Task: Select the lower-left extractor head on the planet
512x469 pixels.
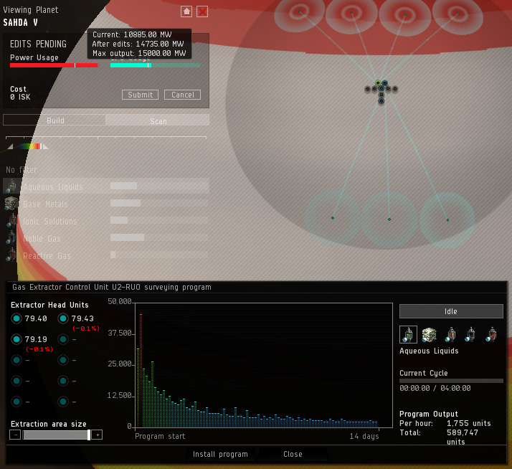Action: click(x=333, y=218)
